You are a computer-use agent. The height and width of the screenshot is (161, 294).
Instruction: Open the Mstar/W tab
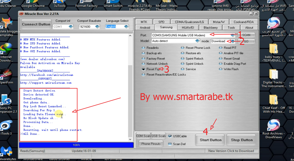[x=219, y=22]
